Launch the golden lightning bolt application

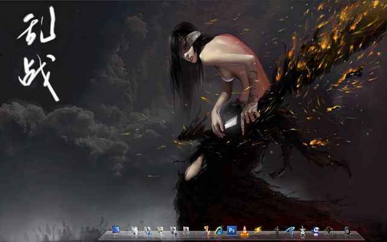[x=258, y=231]
